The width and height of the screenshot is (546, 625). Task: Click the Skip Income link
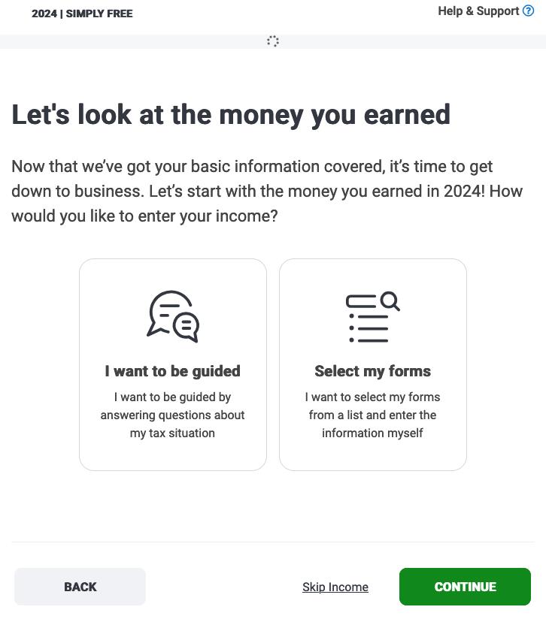tap(335, 587)
